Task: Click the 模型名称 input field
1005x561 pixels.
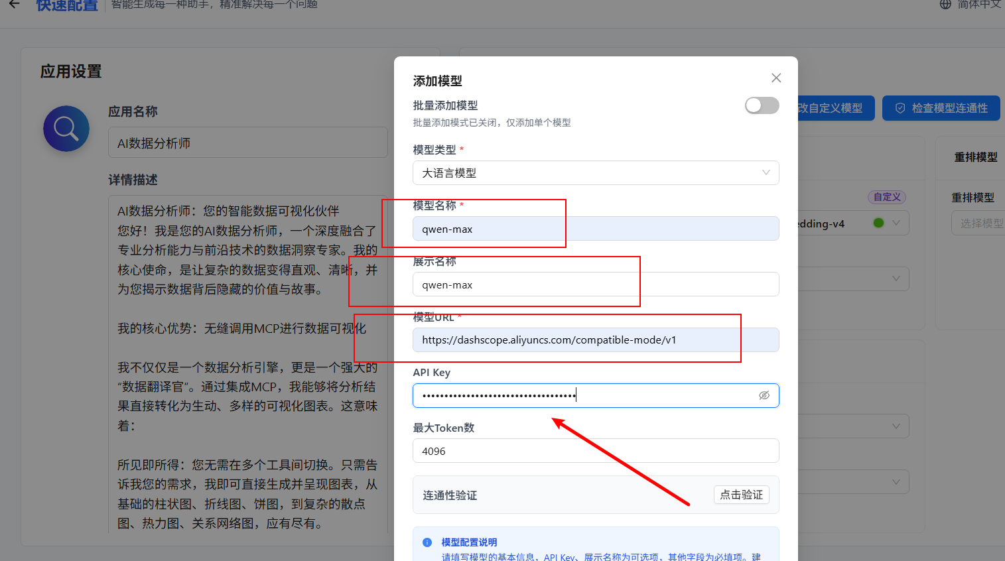Action: [x=596, y=229]
